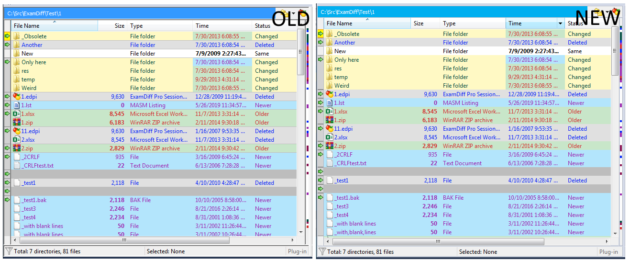Image resolution: width=630 pixels, height=261 pixels.
Task: Click the Size column header in NEW panel
Action: [425, 23]
